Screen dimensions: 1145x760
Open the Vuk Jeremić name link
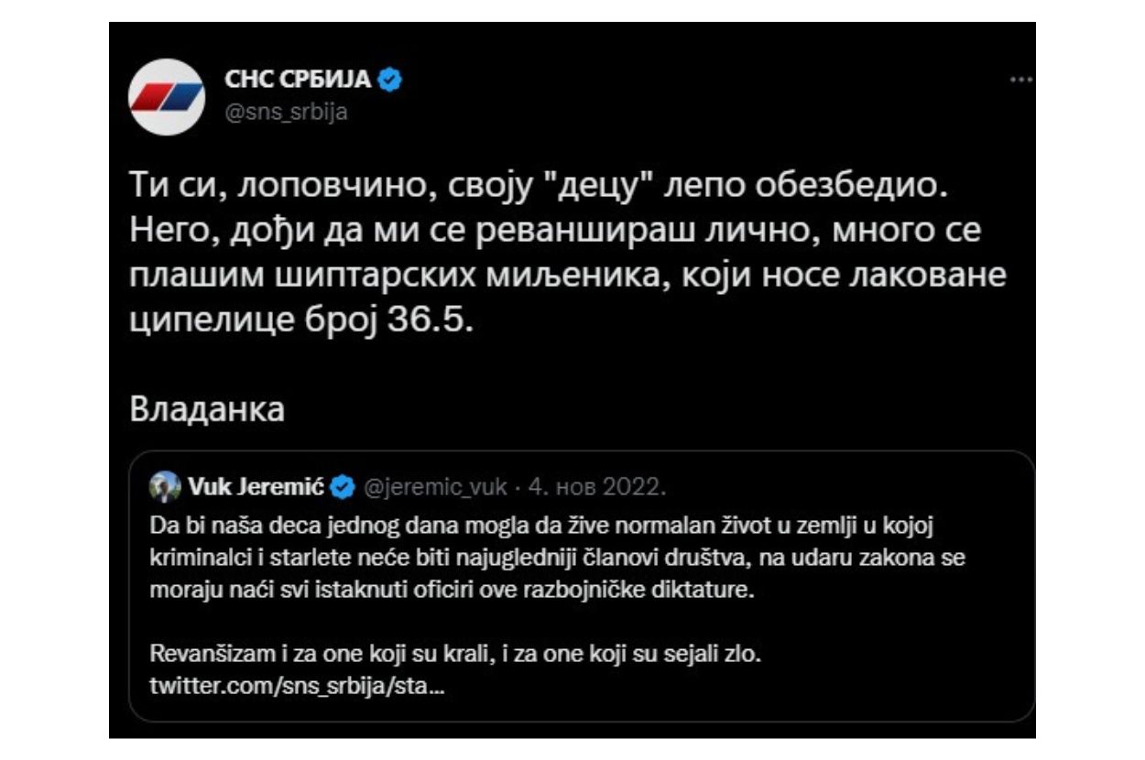(256, 487)
